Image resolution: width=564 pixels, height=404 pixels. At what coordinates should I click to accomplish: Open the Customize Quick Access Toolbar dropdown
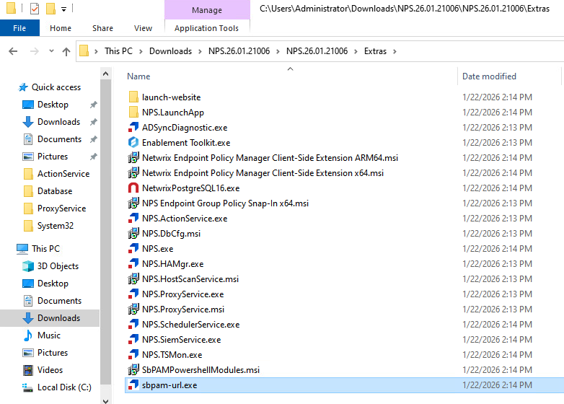point(63,9)
